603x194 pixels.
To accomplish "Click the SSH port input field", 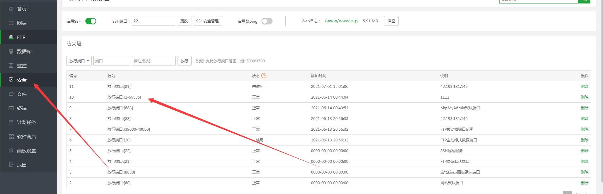I will pyautogui.click(x=153, y=21).
